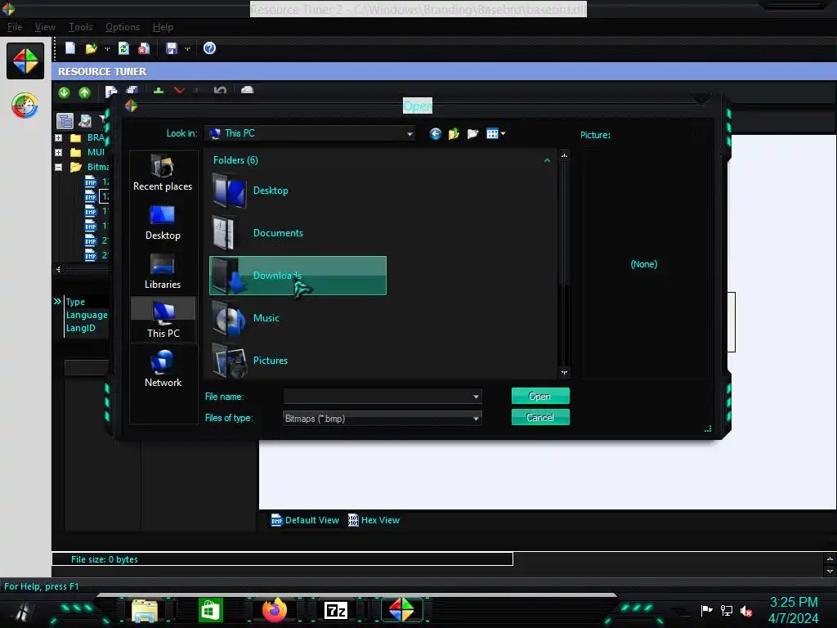Click the resource search icon beside tree view
Screen dimensions: 837x628
point(85,121)
